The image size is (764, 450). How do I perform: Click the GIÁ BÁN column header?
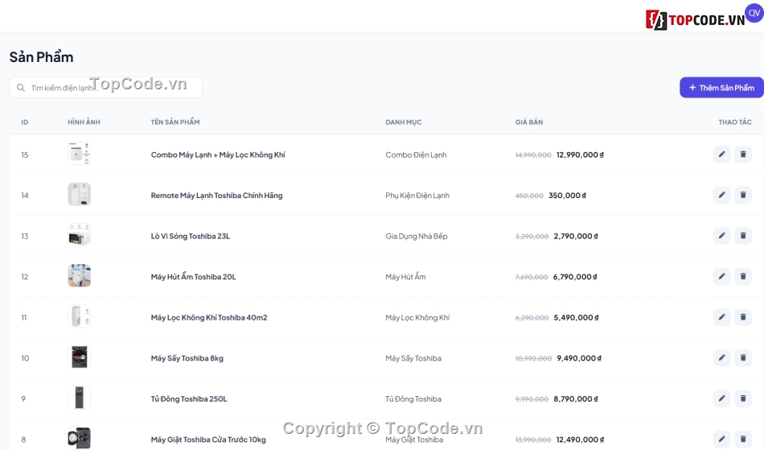[x=529, y=122]
